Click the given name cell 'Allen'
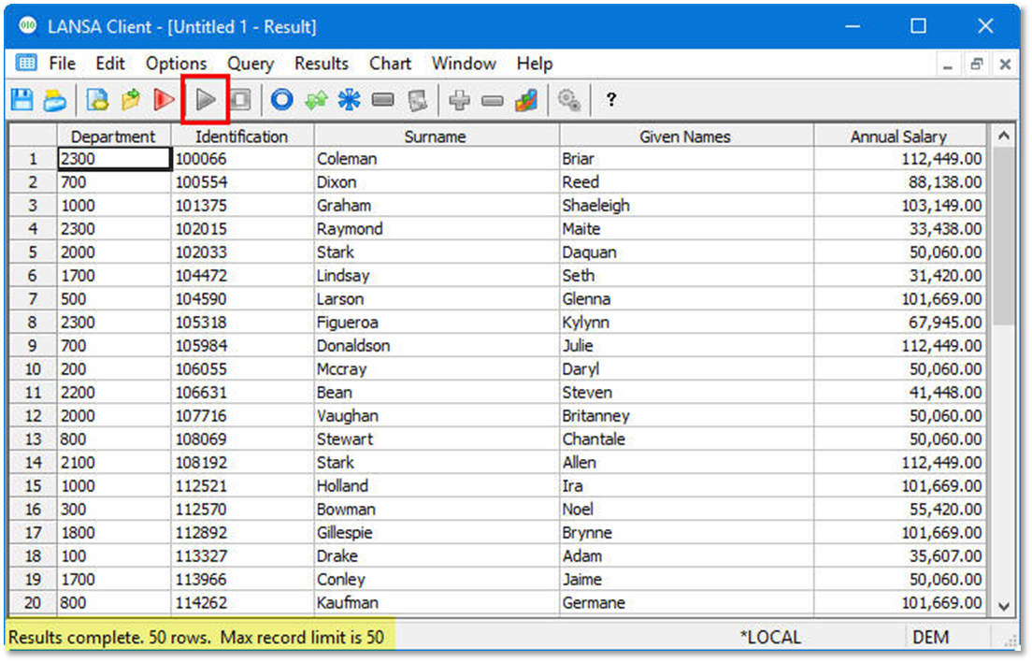The image size is (1032, 662). [x=686, y=463]
